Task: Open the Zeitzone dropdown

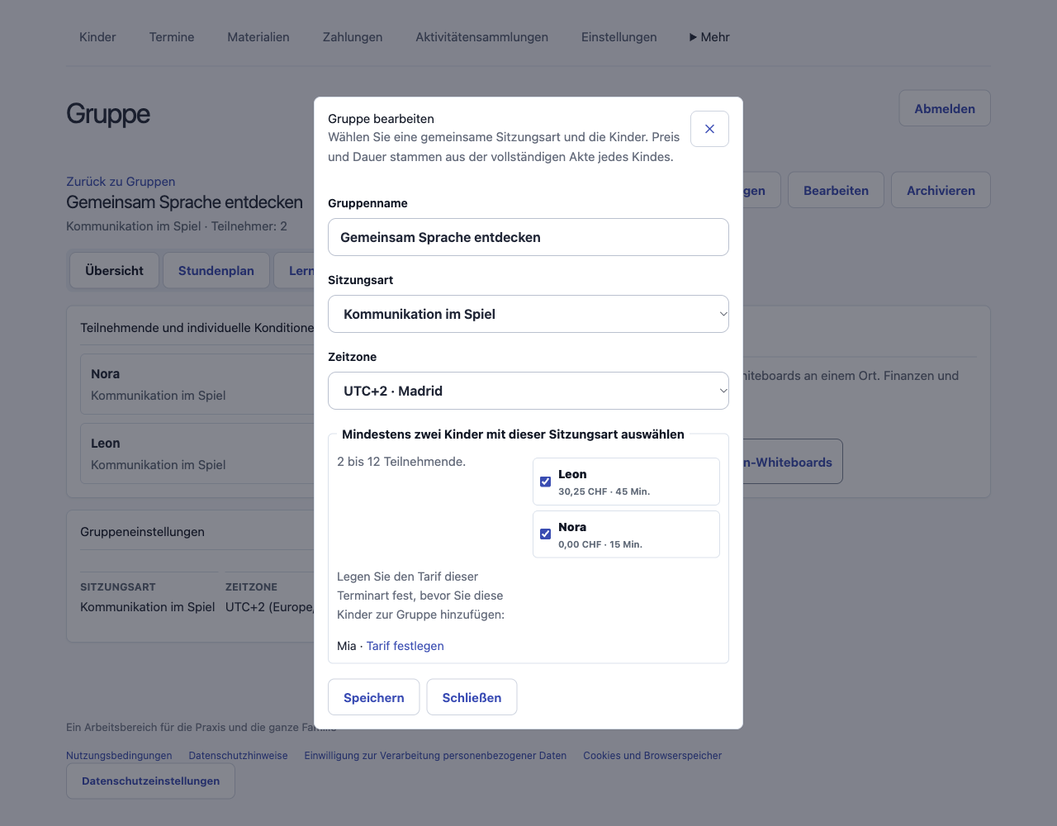Action: click(528, 391)
